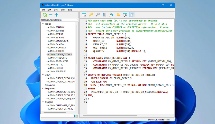The width and height of the screenshot is (215, 124).
Task: Select the ADMIN.ORDER_ID_SEQUEN sequence
Action: 62,99
